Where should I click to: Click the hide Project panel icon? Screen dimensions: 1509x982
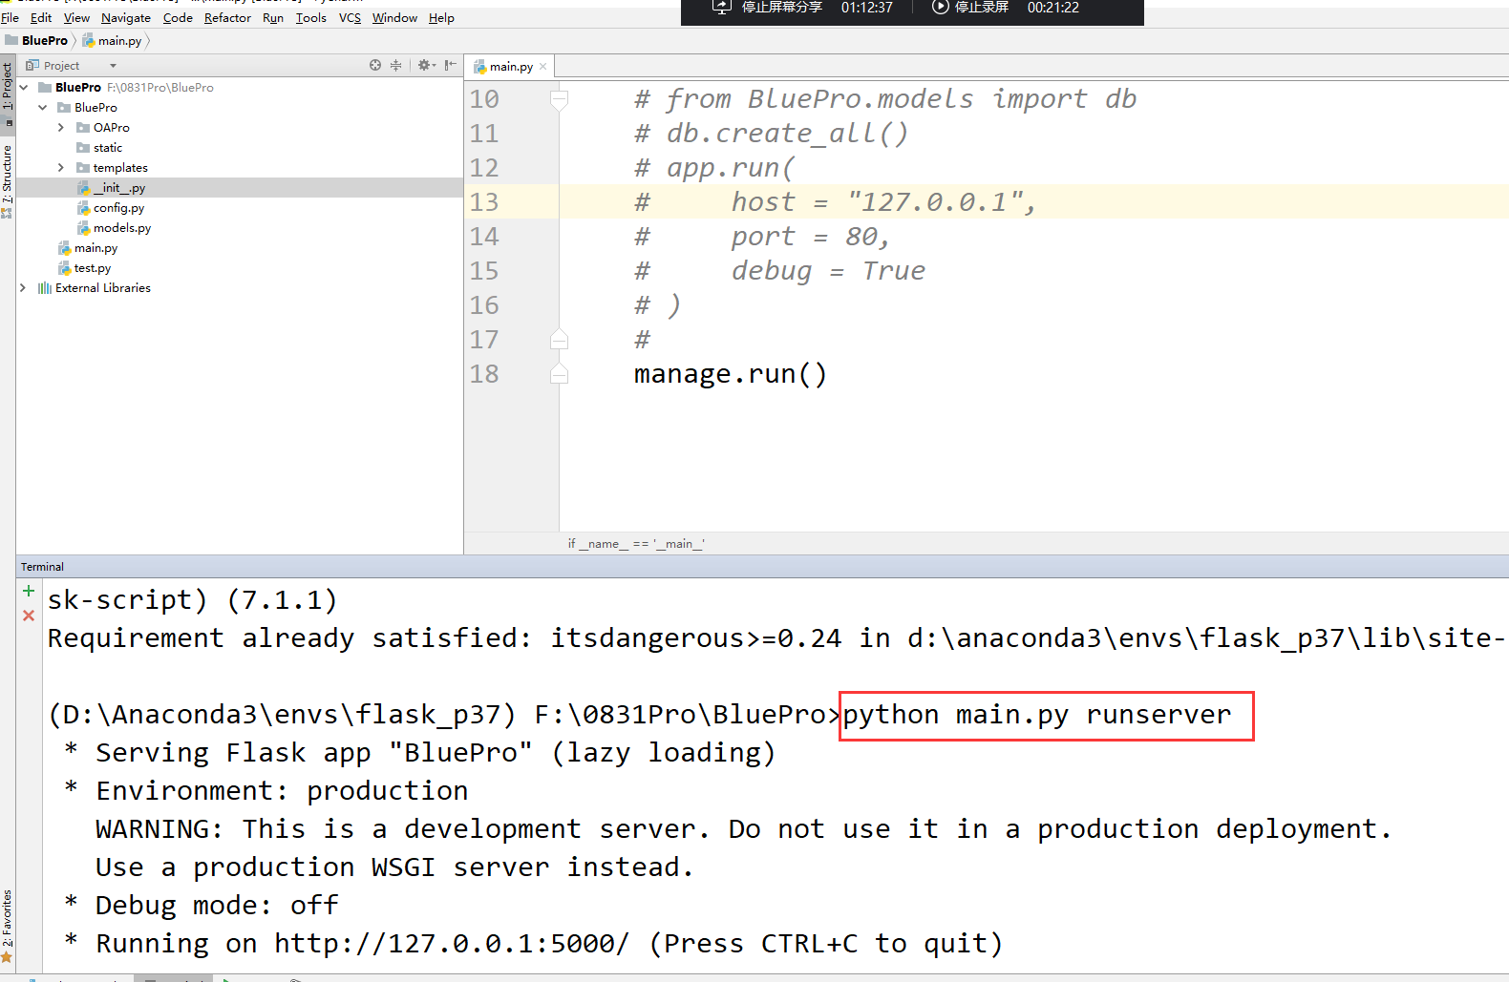click(450, 65)
